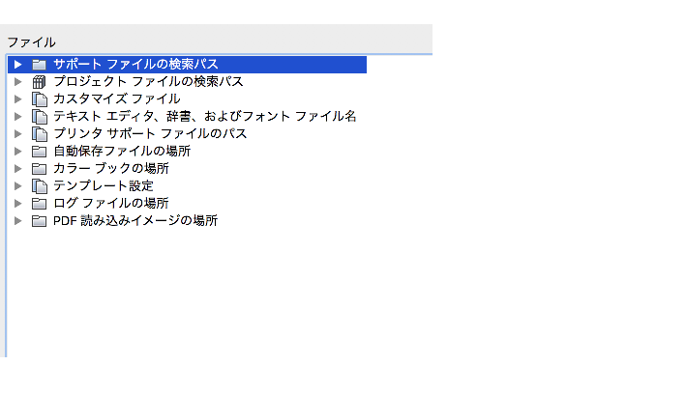Viewport: 687px width, 393px height.
Task: Expand プリンタ サポート ファイルのパス node
Action: click(18, 134)
